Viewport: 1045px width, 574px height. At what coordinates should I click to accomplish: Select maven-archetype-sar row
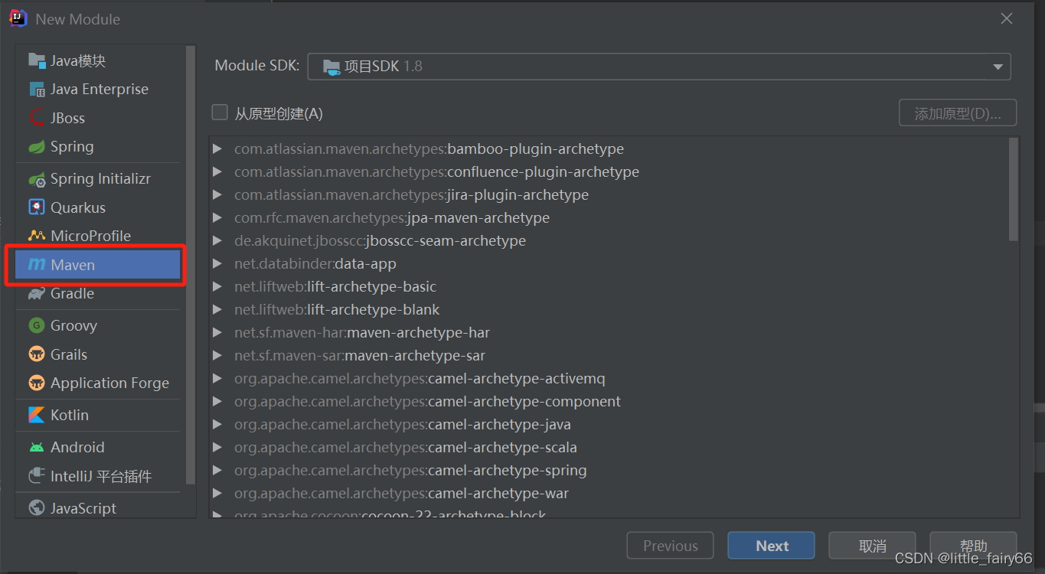609,356
